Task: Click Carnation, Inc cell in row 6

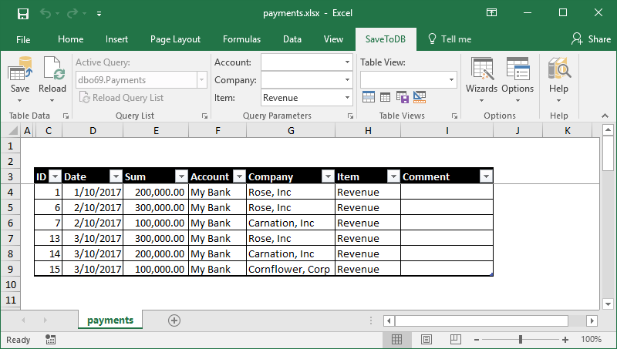Action: (x=291, y=223)
